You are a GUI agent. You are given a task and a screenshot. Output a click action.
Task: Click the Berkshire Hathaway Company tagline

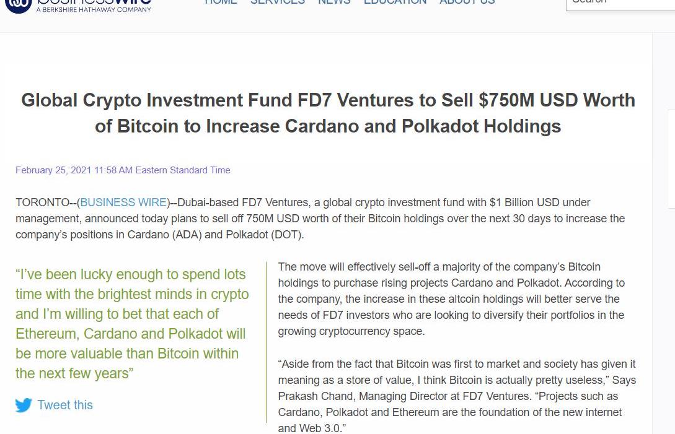click(94, 9)
